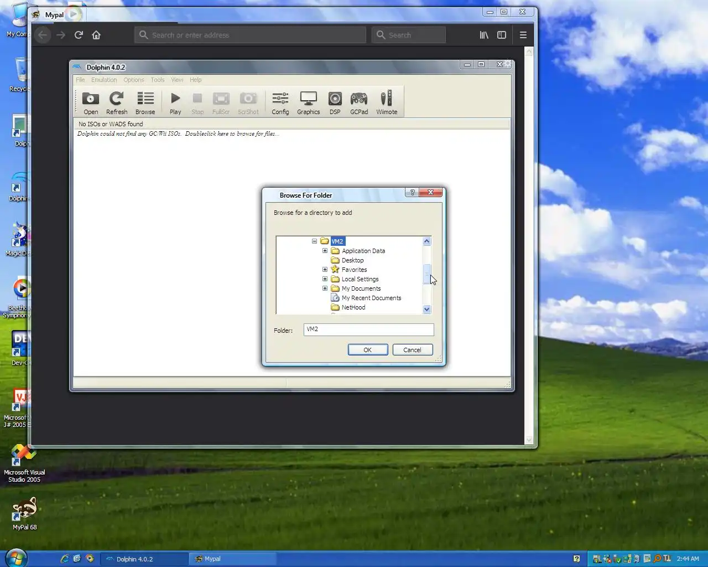
Task: Open the Config settings icon
Action: pyautogui.click(x=280, y=103)
